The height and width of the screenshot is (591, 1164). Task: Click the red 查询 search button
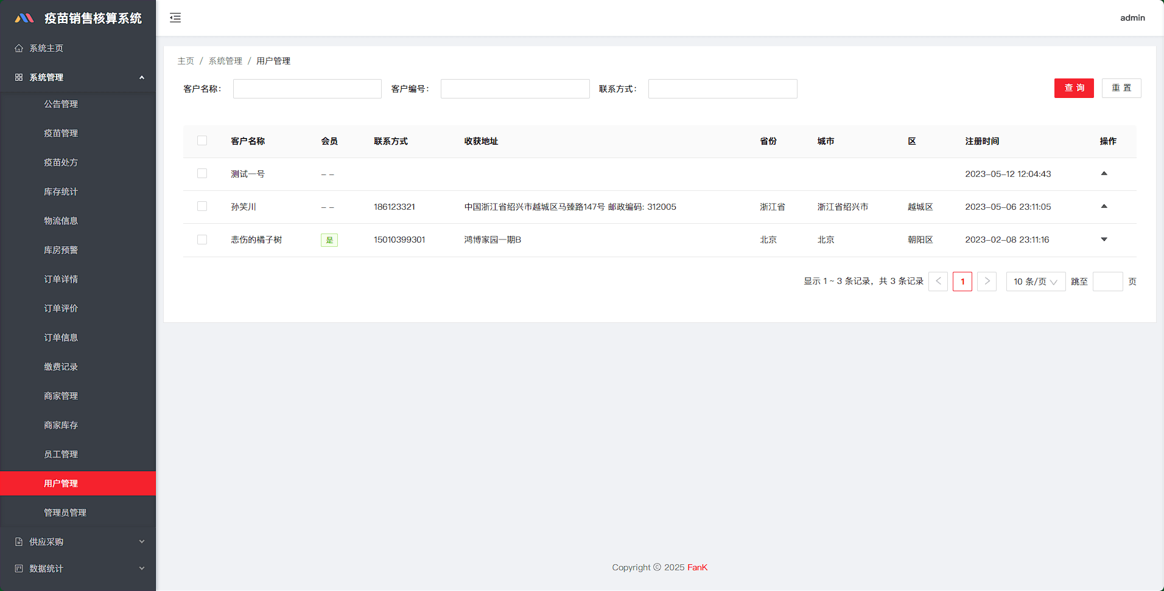[1074, 88]
